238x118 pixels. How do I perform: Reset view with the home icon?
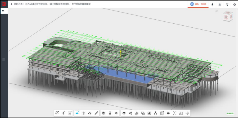217,11
